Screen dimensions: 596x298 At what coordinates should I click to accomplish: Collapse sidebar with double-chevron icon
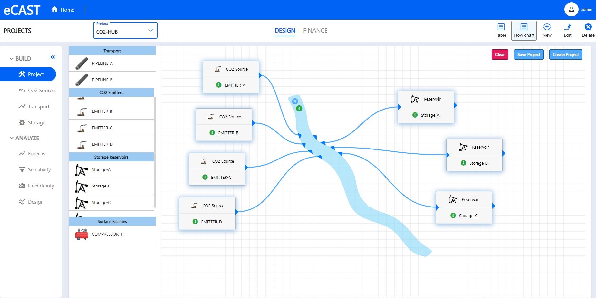[53, 57]
